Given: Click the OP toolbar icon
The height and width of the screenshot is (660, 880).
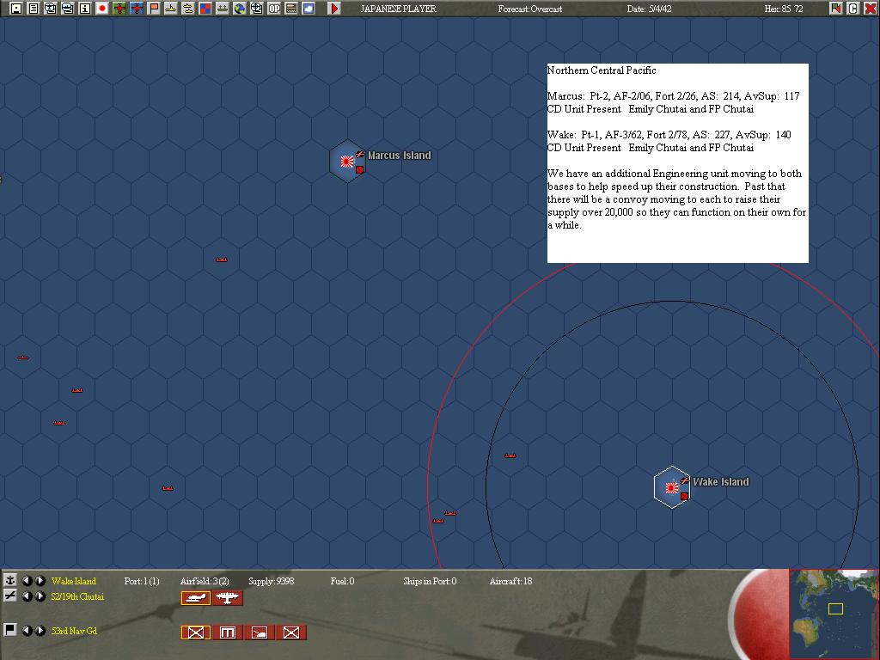Looking at the screenshot, I should tap(274, 9).
